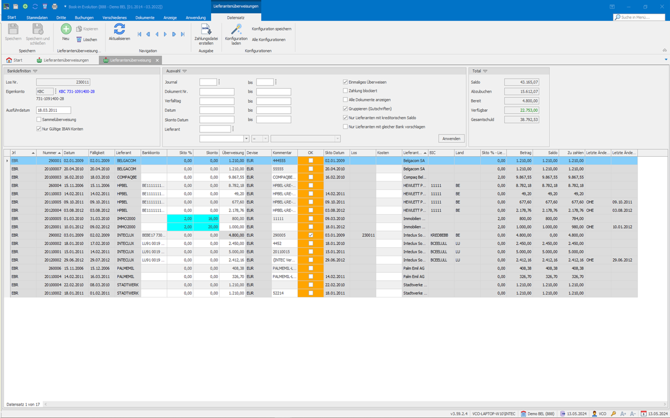Image resolution: width=670 pixels, height=418 pixels.
Task: Go to next record in Navigation
Action: click(x=165, y=35)
